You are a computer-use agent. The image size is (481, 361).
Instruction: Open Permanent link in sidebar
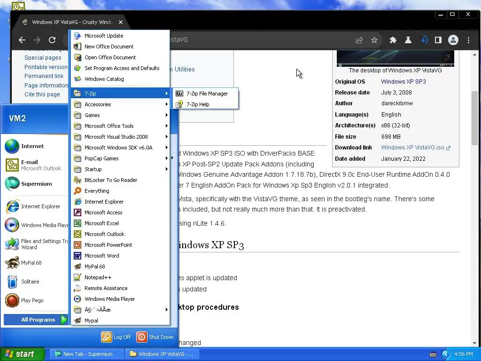tap(44, 76)
